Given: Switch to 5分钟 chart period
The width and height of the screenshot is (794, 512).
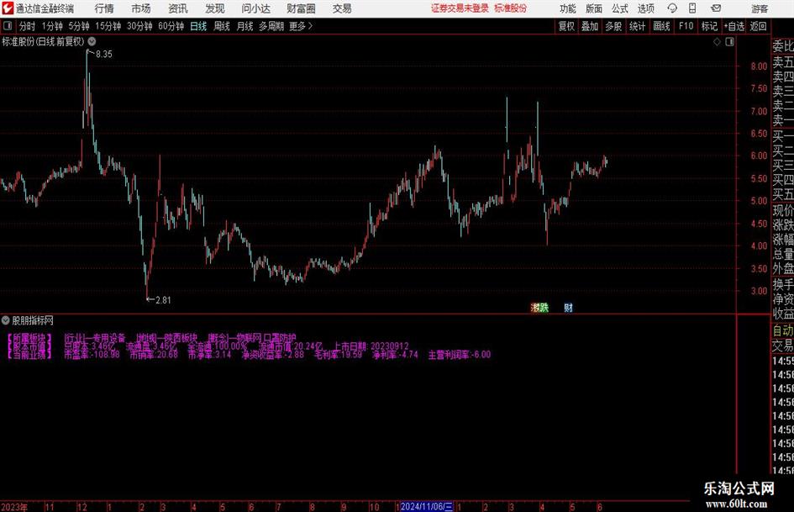Looking at the screenshot, I should pos(79,26).
